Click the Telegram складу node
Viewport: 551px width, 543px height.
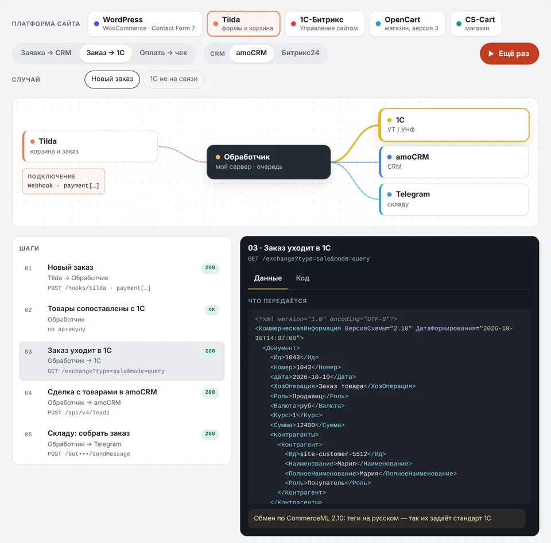(x=453, y=199)
